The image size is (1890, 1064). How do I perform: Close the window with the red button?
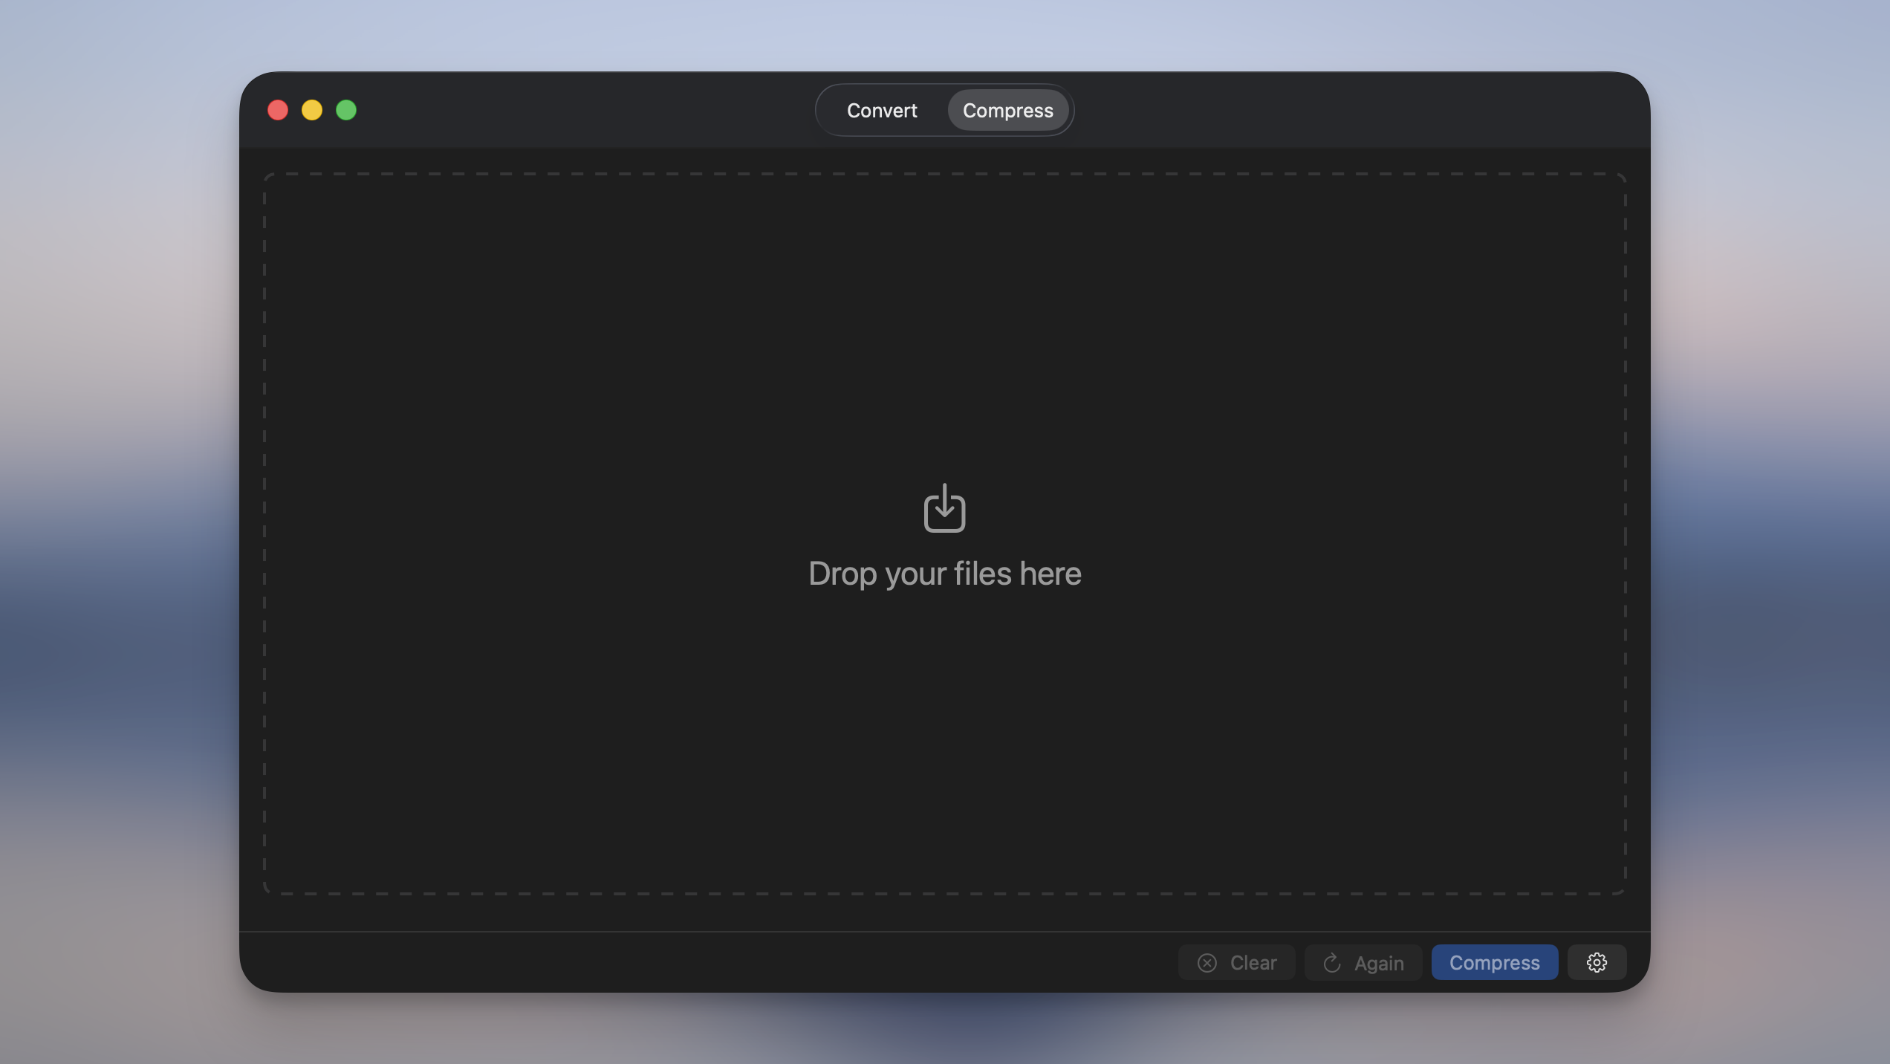pos(278,110)
